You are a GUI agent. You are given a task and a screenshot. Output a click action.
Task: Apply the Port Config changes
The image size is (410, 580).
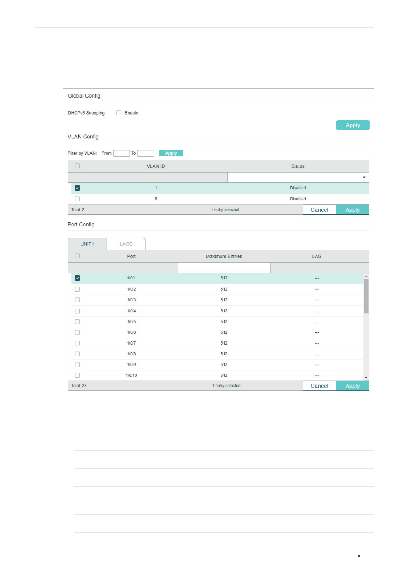352,386
